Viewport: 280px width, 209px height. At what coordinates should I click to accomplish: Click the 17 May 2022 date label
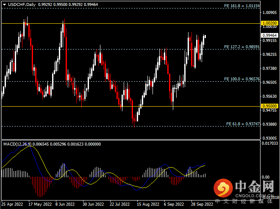(40, 204)
